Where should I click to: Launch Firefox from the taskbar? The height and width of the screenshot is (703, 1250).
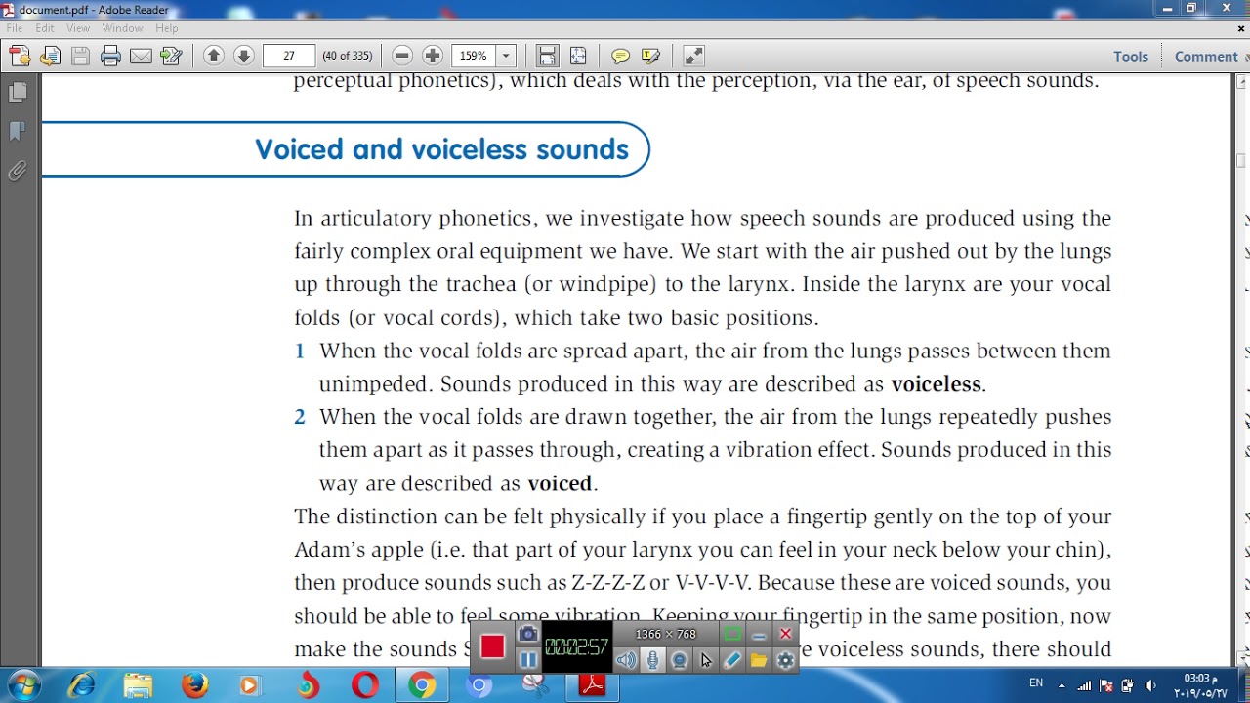coord(194,684)
